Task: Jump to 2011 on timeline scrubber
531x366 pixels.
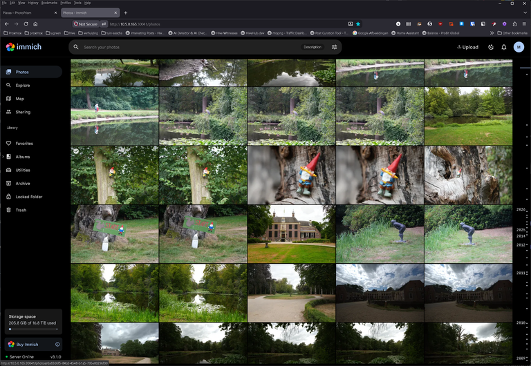Action: [x=521, y=273]
